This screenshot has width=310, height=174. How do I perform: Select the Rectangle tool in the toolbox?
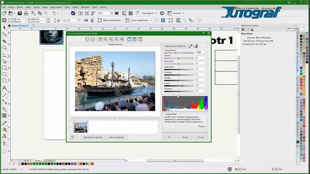pyautogui.click(x=4, y=68)
